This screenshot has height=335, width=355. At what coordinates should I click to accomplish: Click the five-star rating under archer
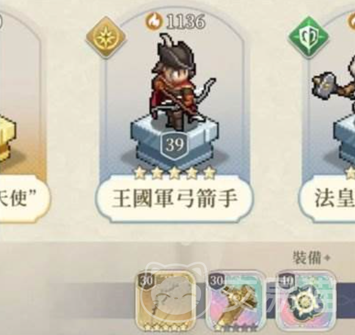[174, 173]
